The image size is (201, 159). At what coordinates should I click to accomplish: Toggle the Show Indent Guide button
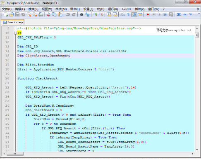[x=134, y=14]
